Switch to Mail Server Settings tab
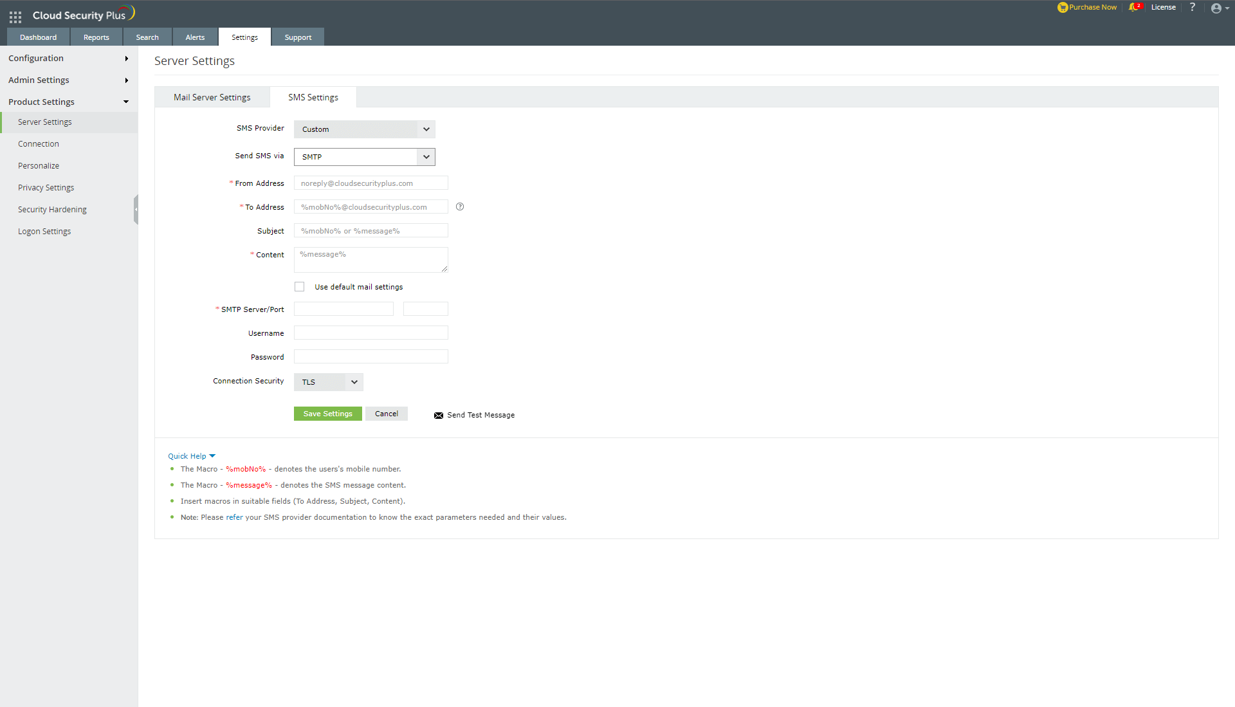This screenshot has width=1235, height=707. pyautogui.click(x=212, y=98)
